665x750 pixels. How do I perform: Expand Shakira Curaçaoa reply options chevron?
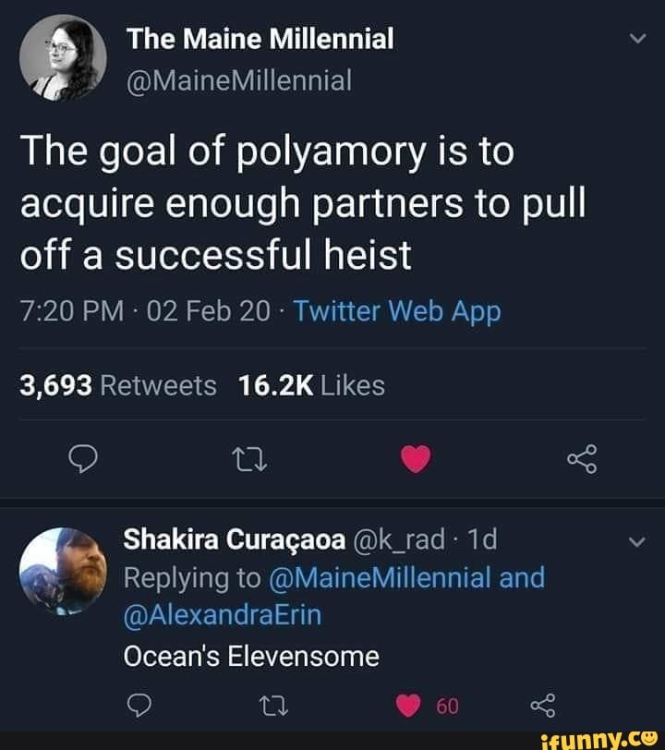tap(635, 542)
